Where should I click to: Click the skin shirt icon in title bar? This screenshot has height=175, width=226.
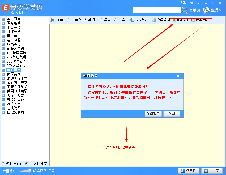pos(191,3)
